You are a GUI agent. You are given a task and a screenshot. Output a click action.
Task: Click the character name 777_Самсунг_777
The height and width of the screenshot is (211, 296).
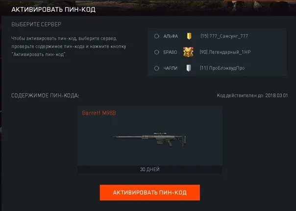click(228, 36)
